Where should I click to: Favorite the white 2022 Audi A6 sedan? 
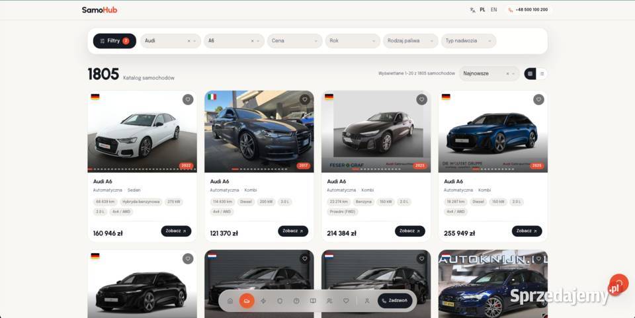pyautogui.click(x=188, y=100)
